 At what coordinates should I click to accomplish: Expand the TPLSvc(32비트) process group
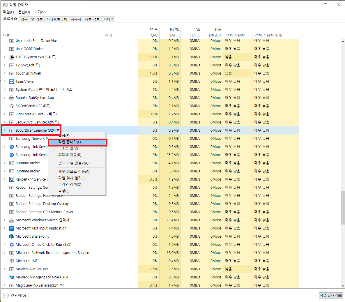tap(5, 65)
